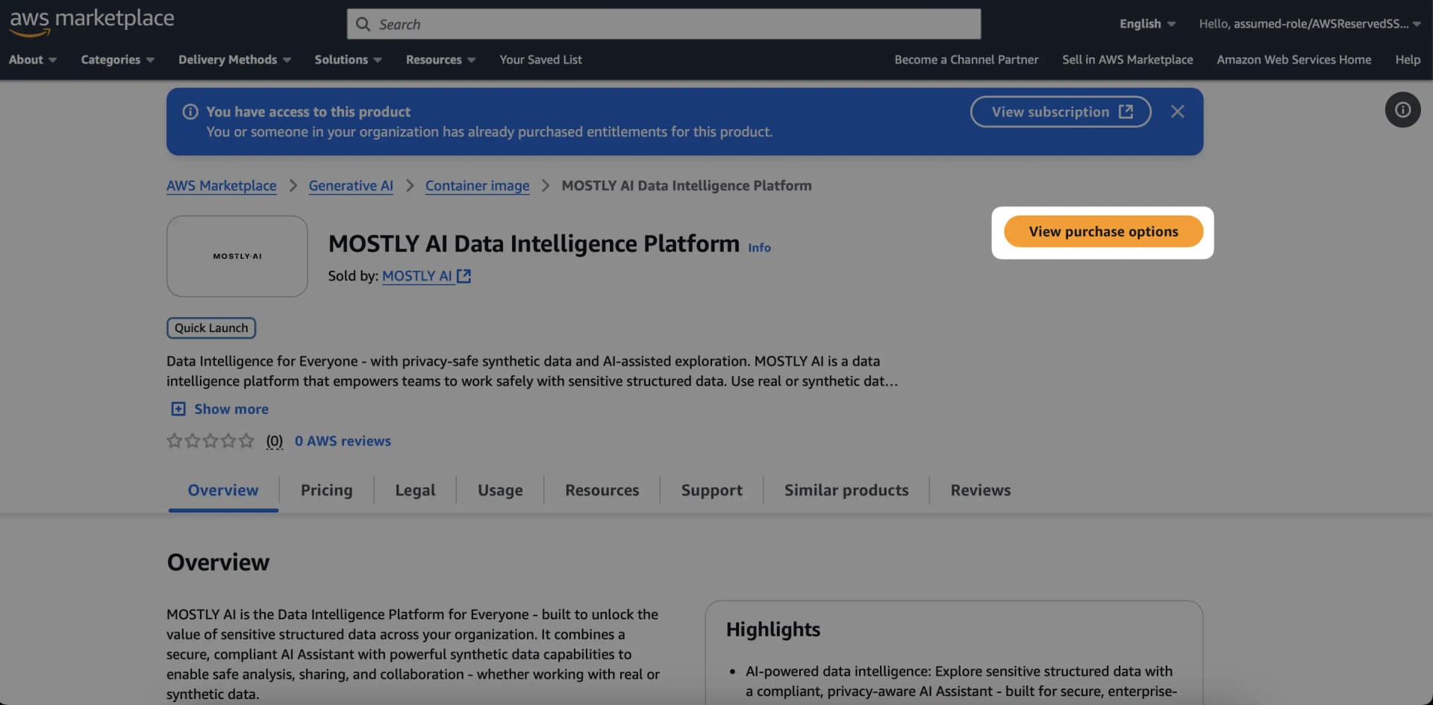Open Generative AI breadcrumb link

[x=351, y=186]
